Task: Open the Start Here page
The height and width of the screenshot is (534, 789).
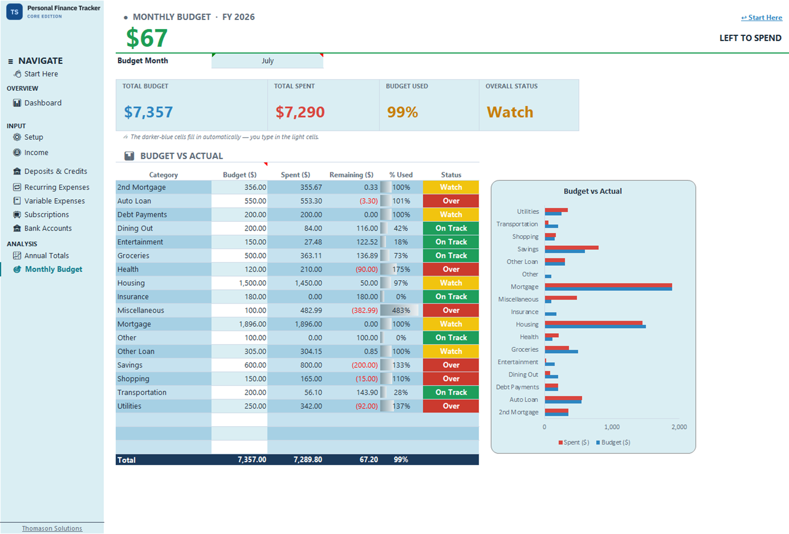Action: [41, 74]
